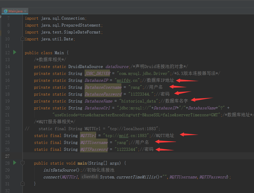Click the /*MQTT服务器相关*/ comment

(55, 122)
